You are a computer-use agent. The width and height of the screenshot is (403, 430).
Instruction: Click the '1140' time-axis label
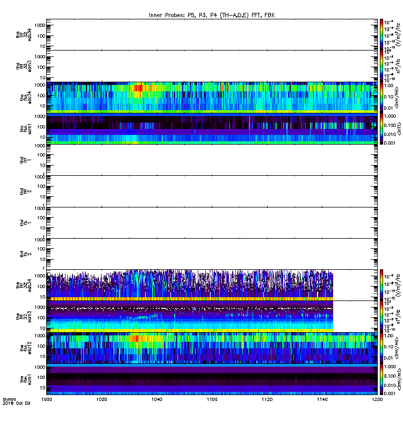pos(322,399)
